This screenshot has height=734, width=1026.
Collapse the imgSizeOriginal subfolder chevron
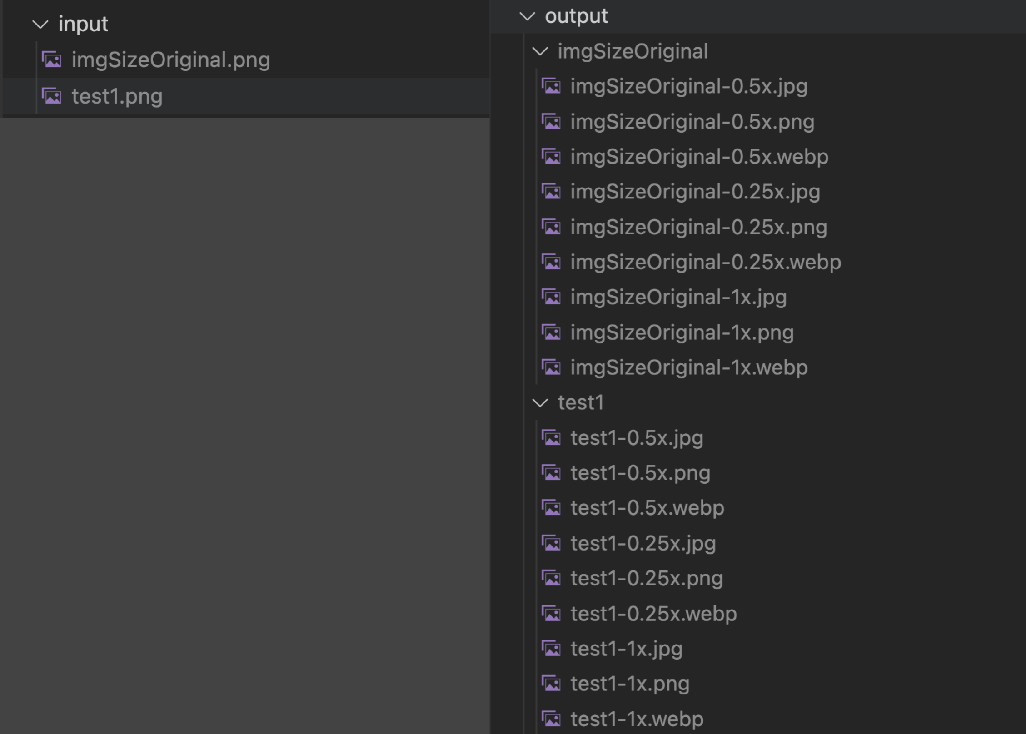pos(540,51)
